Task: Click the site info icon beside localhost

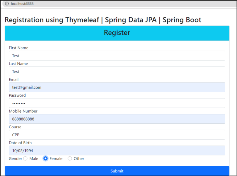Action: click(7, 4)
